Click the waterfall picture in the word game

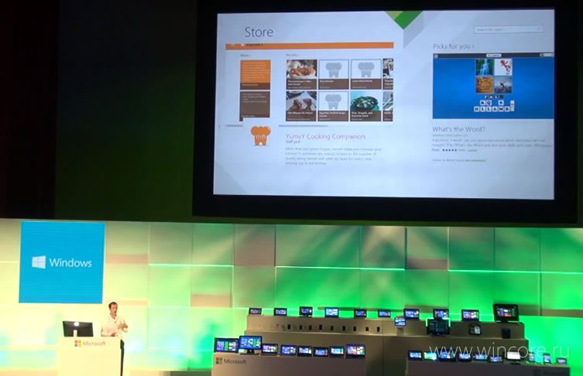point(485,67)
